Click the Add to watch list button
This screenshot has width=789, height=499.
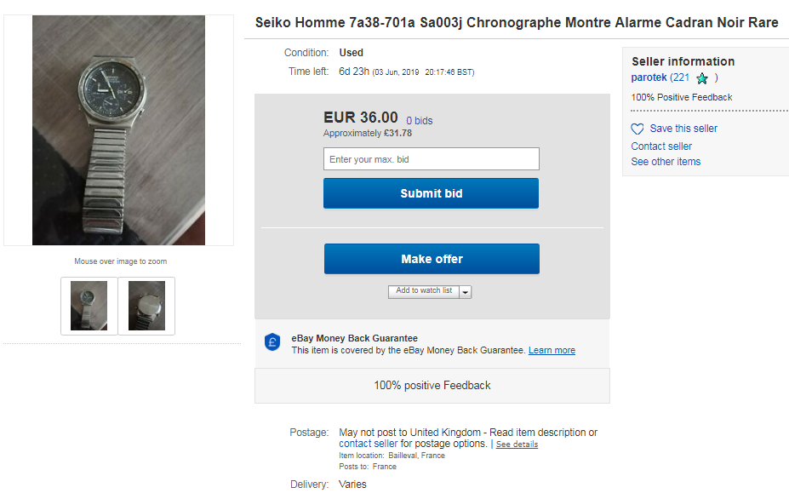click(424, 291)
